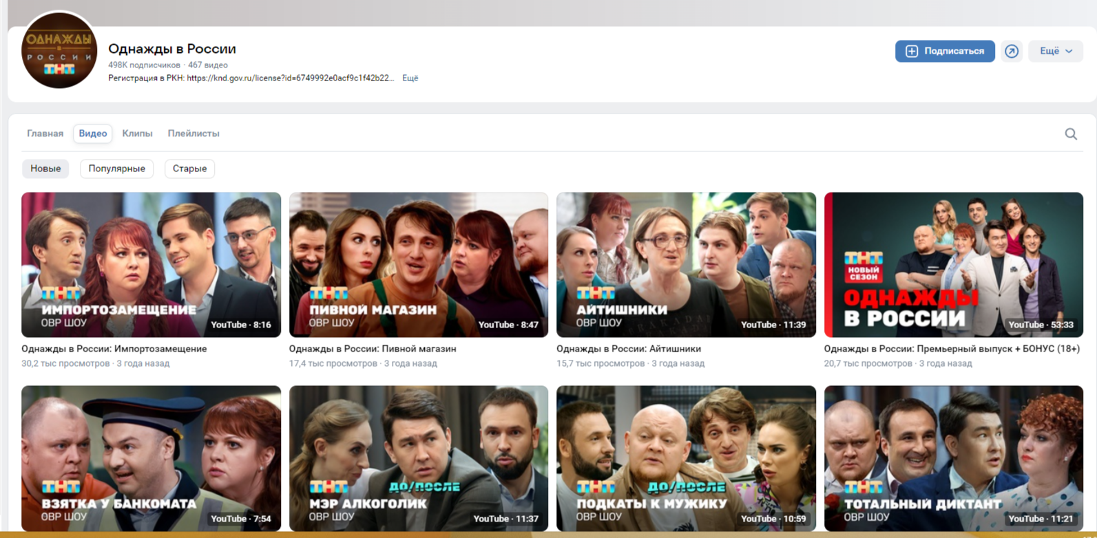The width and height of the screenshot is (1097, 538).
Task: Click the 498K подписчиков · 467 видео text
Action: (168, 65)
